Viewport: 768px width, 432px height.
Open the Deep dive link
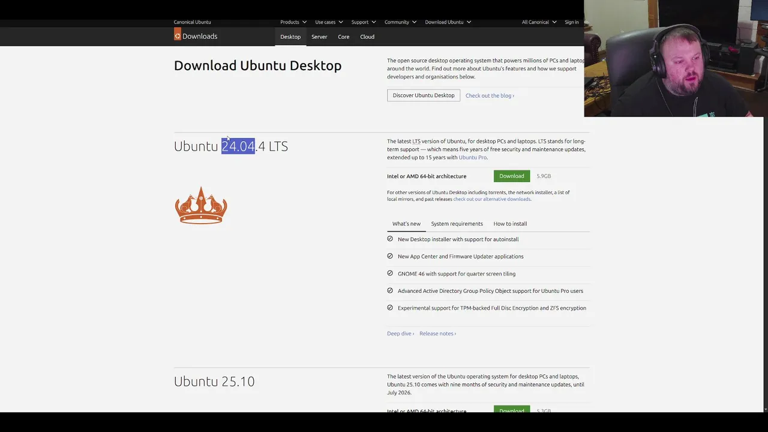point(400,334)
